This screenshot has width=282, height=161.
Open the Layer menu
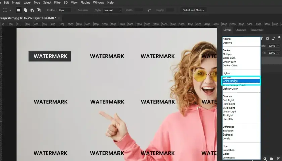27,3
